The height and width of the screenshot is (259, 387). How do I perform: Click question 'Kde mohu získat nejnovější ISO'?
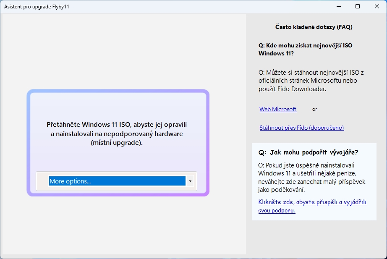click(305, 50)
